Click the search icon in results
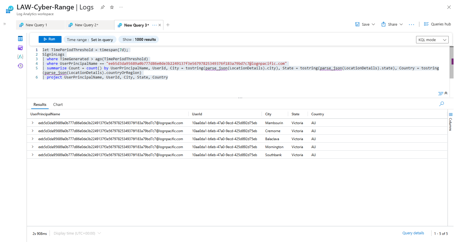The height and width of the screenshot is (242, 459). 442,104
